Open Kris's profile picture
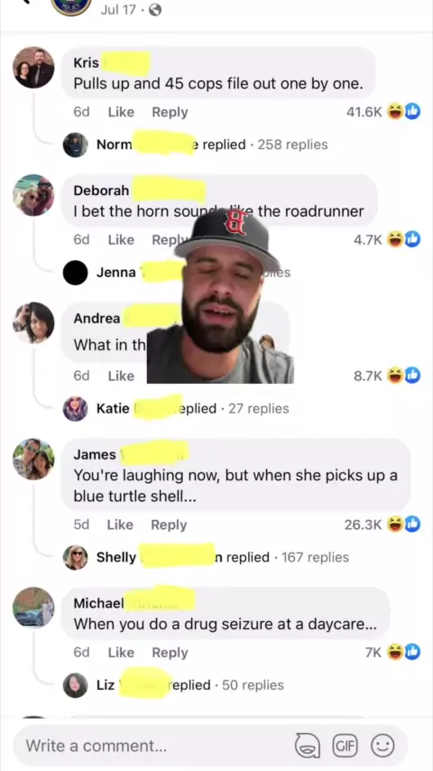Screen dimensions: 433x771 [33, 68]
